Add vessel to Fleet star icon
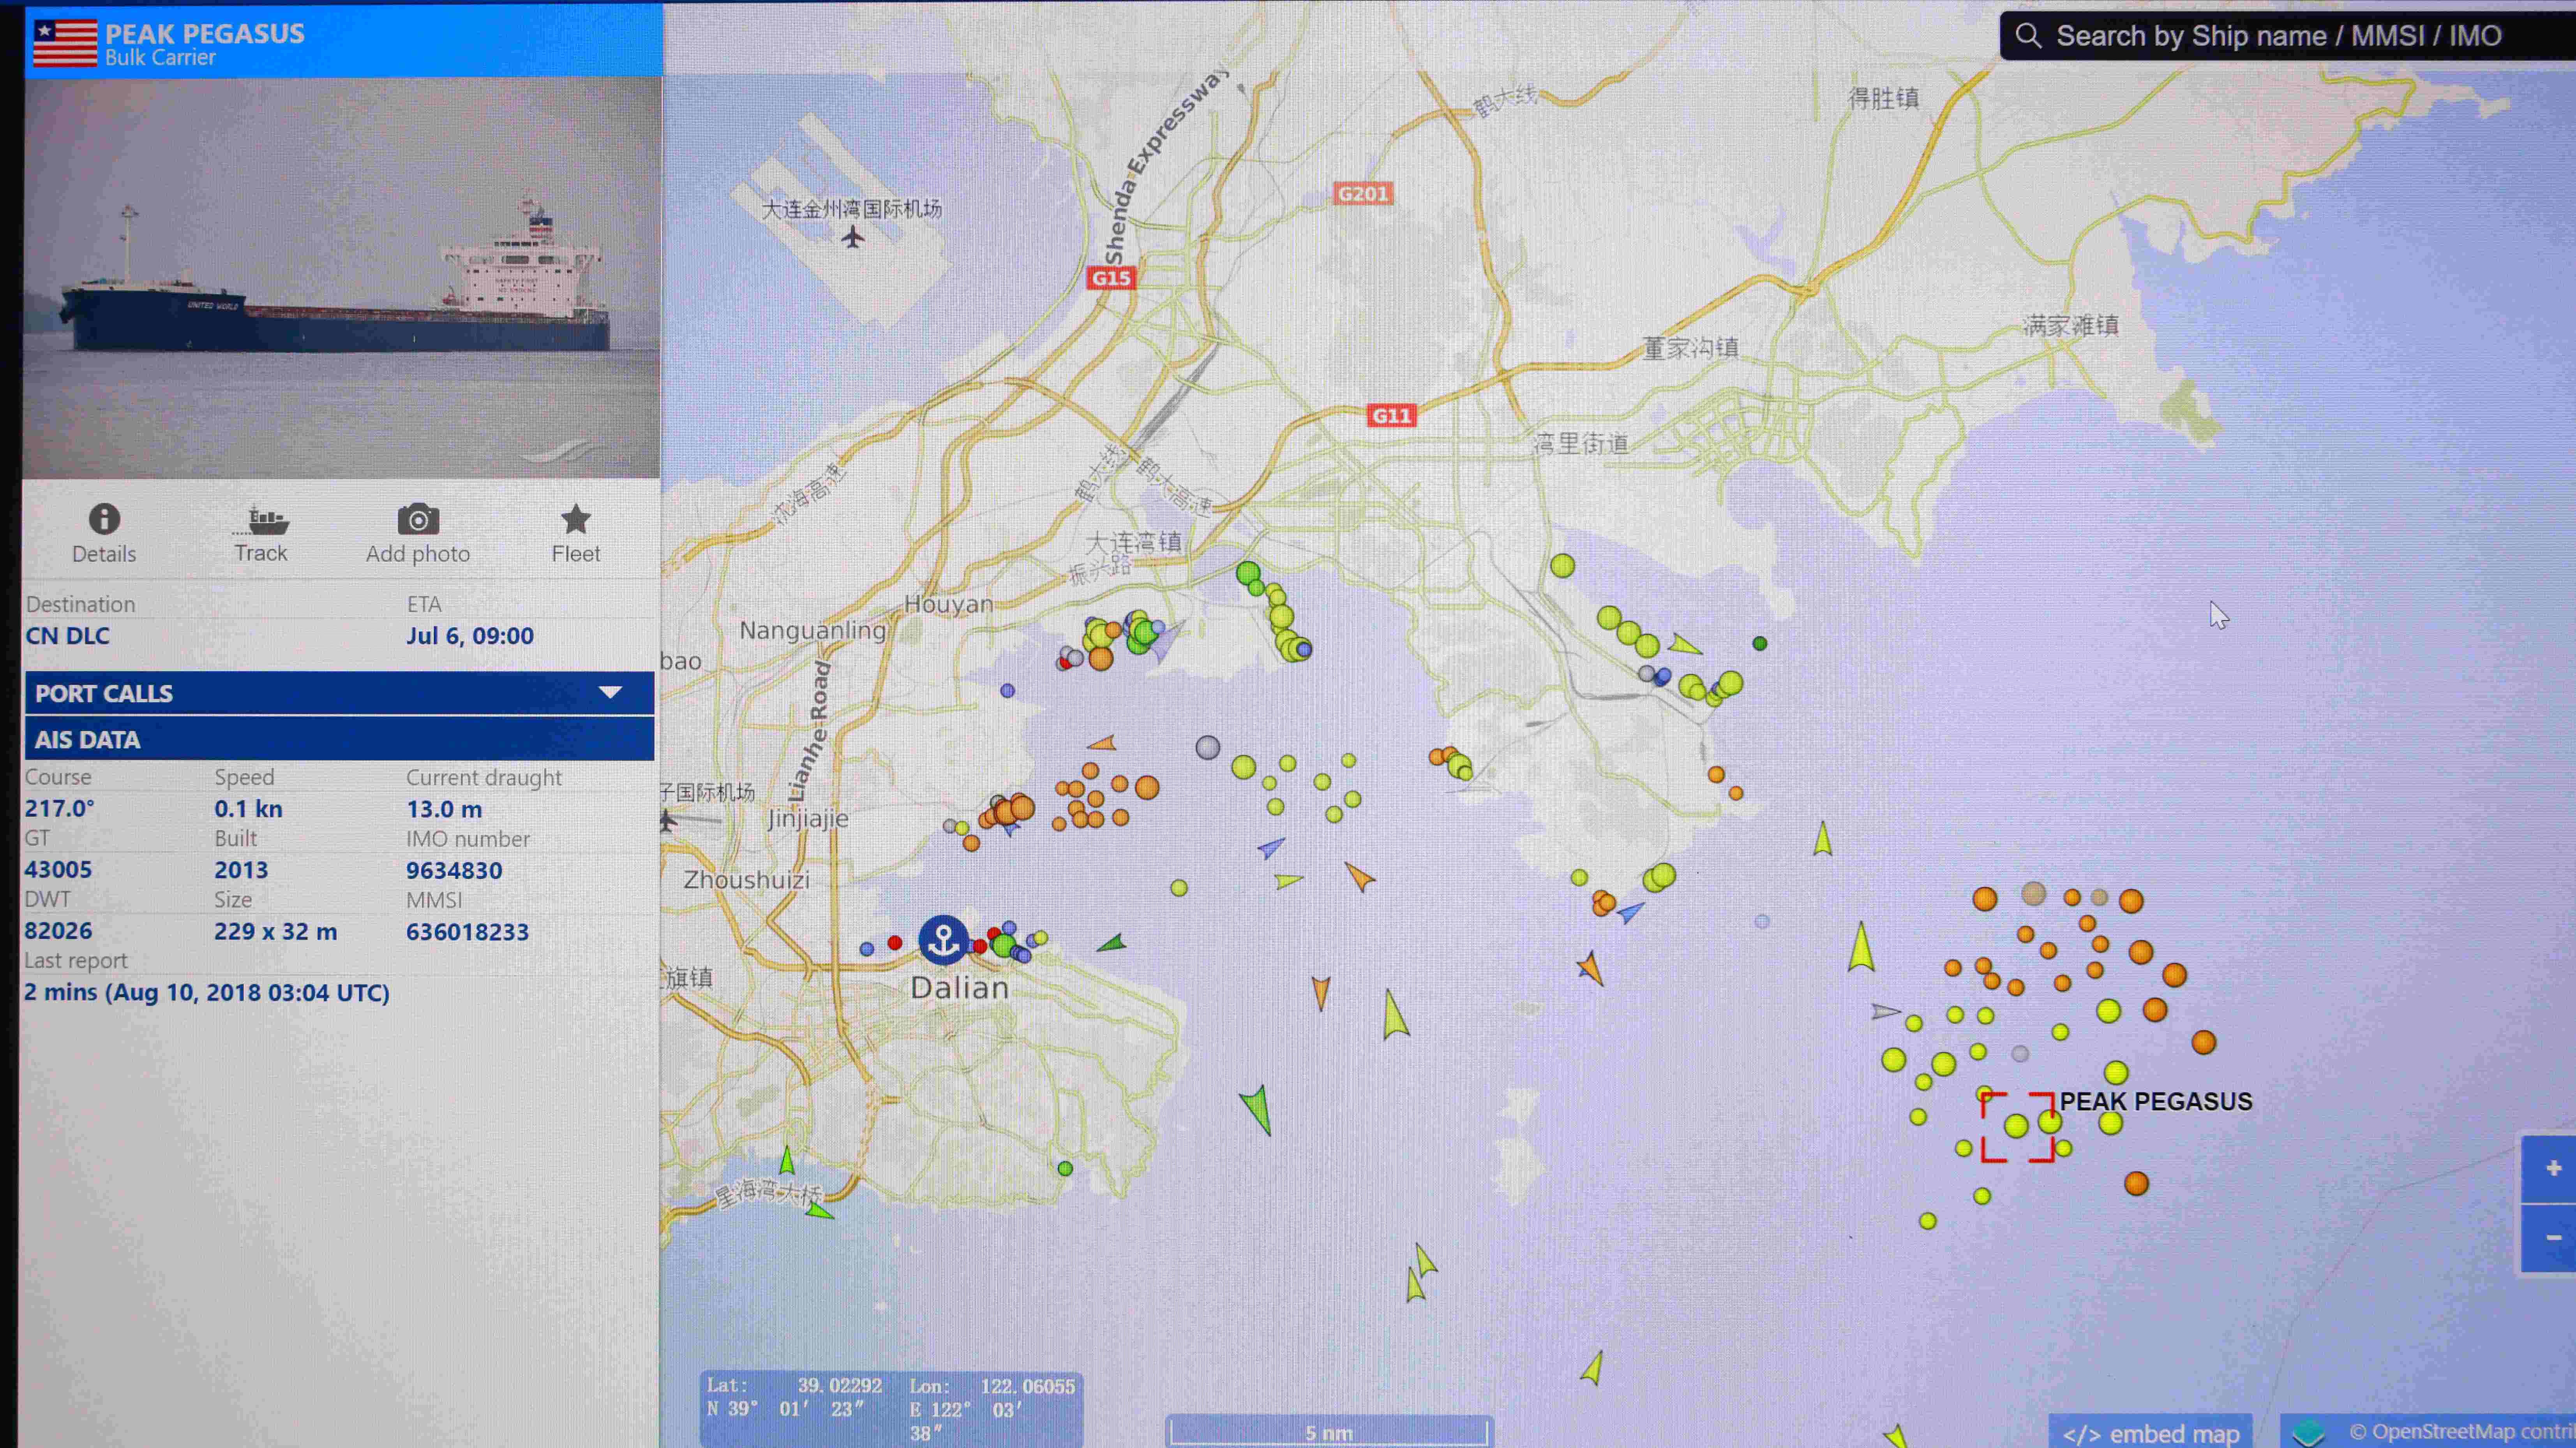The image size is (2576, 1448). click(x=575, y=520)
